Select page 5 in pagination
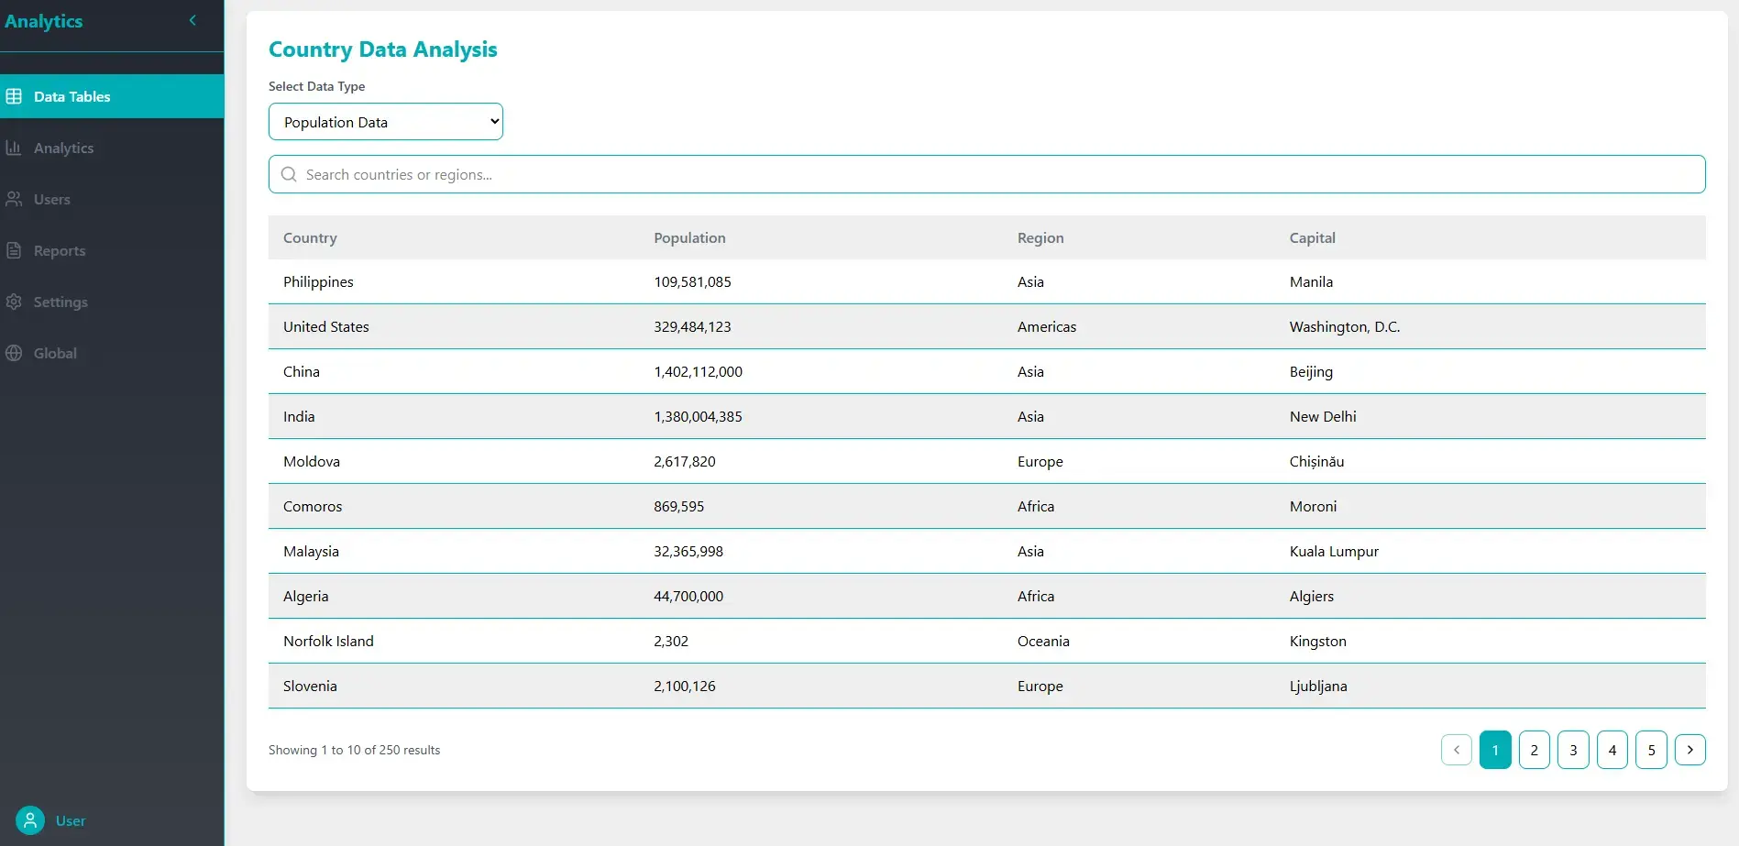Screen dimensions: 1739x846 [1651, 749]
